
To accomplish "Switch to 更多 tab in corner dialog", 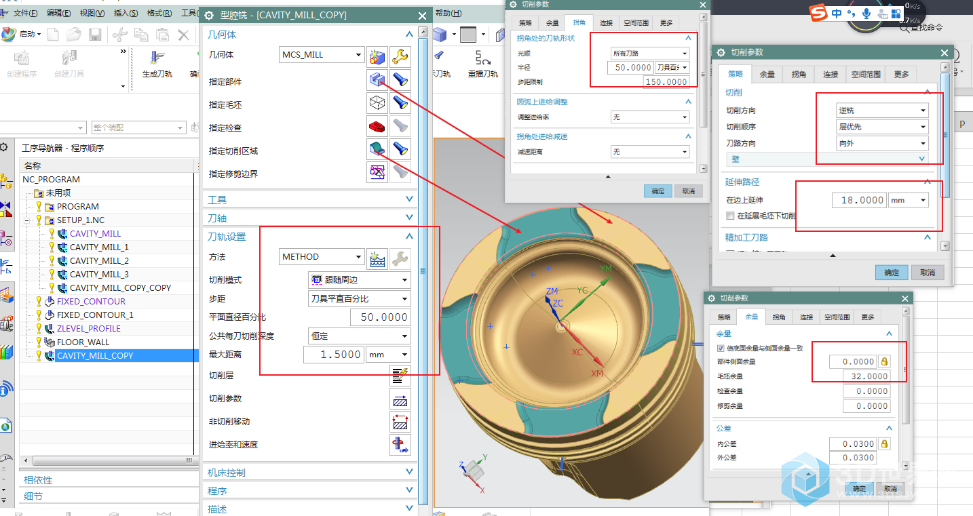I will click(666, 22).
